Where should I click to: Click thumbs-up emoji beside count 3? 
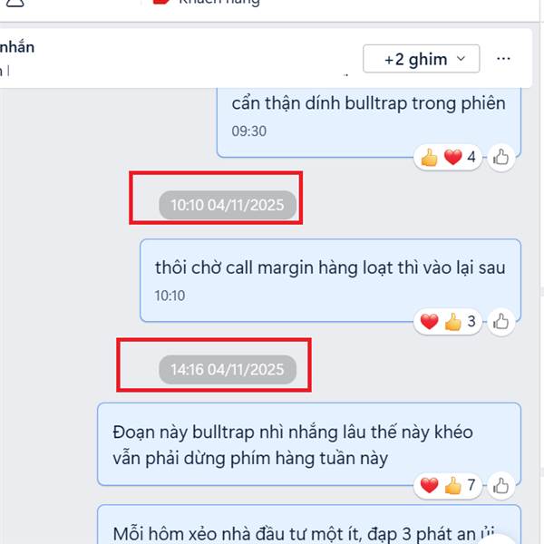tap(452, 322)
